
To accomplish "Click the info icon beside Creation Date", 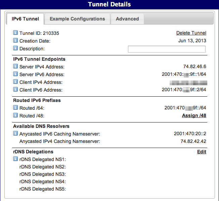I will click(x=15, y=40).
